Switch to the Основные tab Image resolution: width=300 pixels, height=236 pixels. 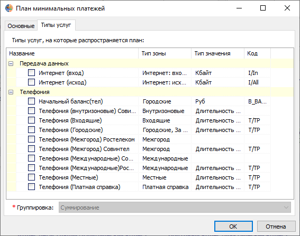pos(21,26)
